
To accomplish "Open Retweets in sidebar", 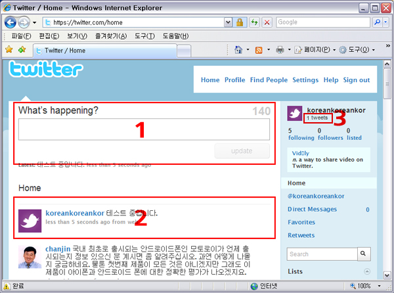I will pyautogui.click(x=301, y=235).
